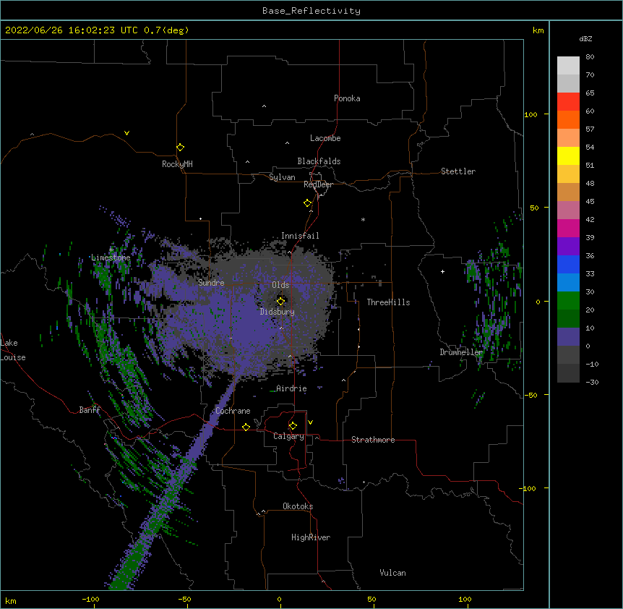
Task: Click the dBZ legend heading
Action: [x=585, y=38]
